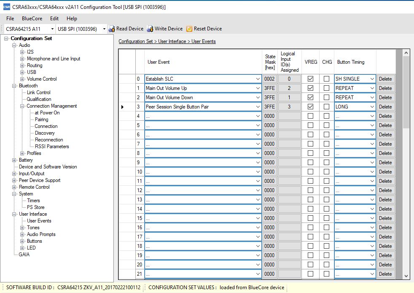Viewport: 414px width, 293px height.
Task: Open the USB SPI transport dropdown
Action: (x=104, y=29)
